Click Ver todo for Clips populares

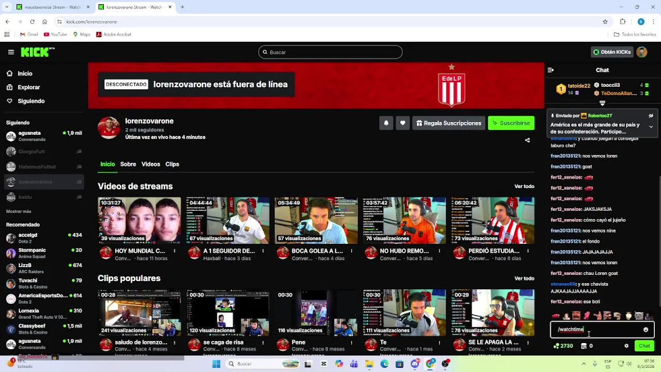pos(524,278)
